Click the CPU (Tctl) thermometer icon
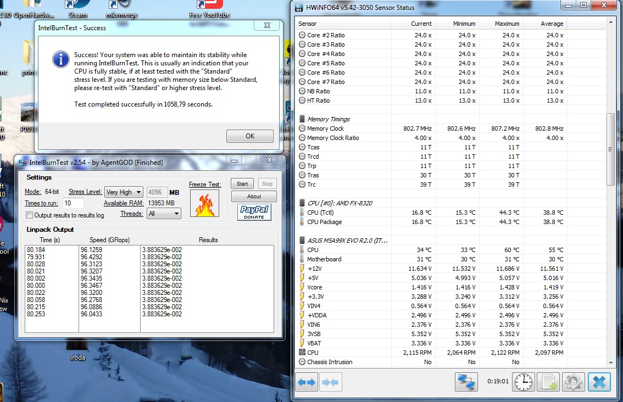Screen dimensions: 623x402 302,213
